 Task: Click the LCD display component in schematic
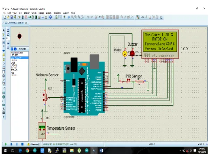click(x=160, y=44)
